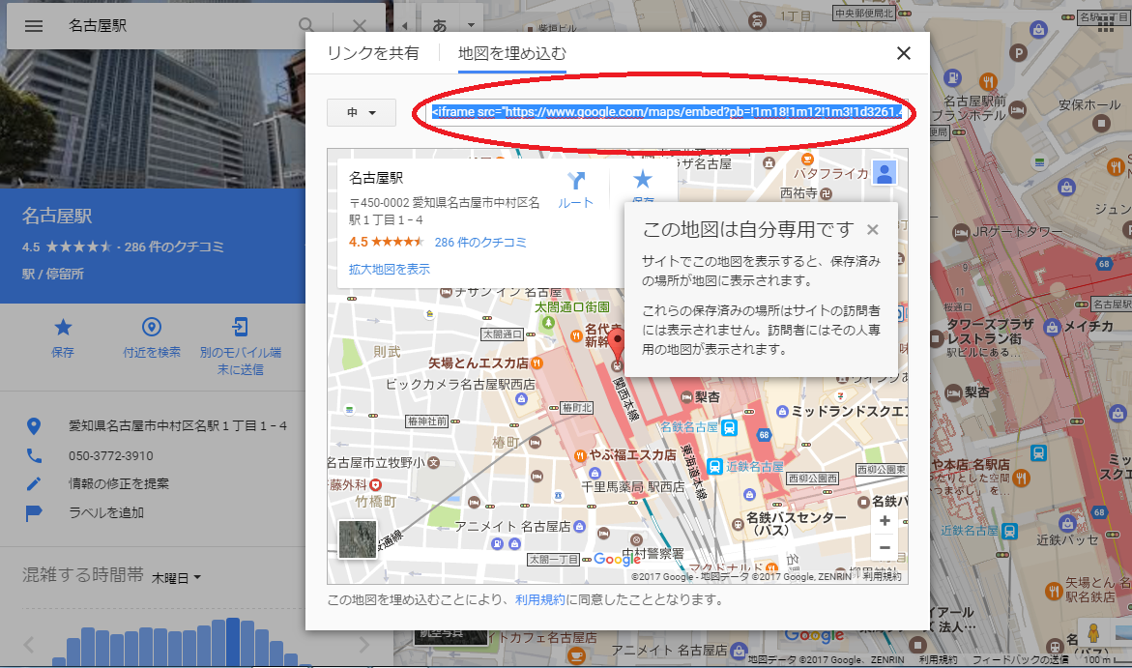
Task: Click the 安保ホール label on the background map
Action: pyautogui.click(x=1089, y=104)
